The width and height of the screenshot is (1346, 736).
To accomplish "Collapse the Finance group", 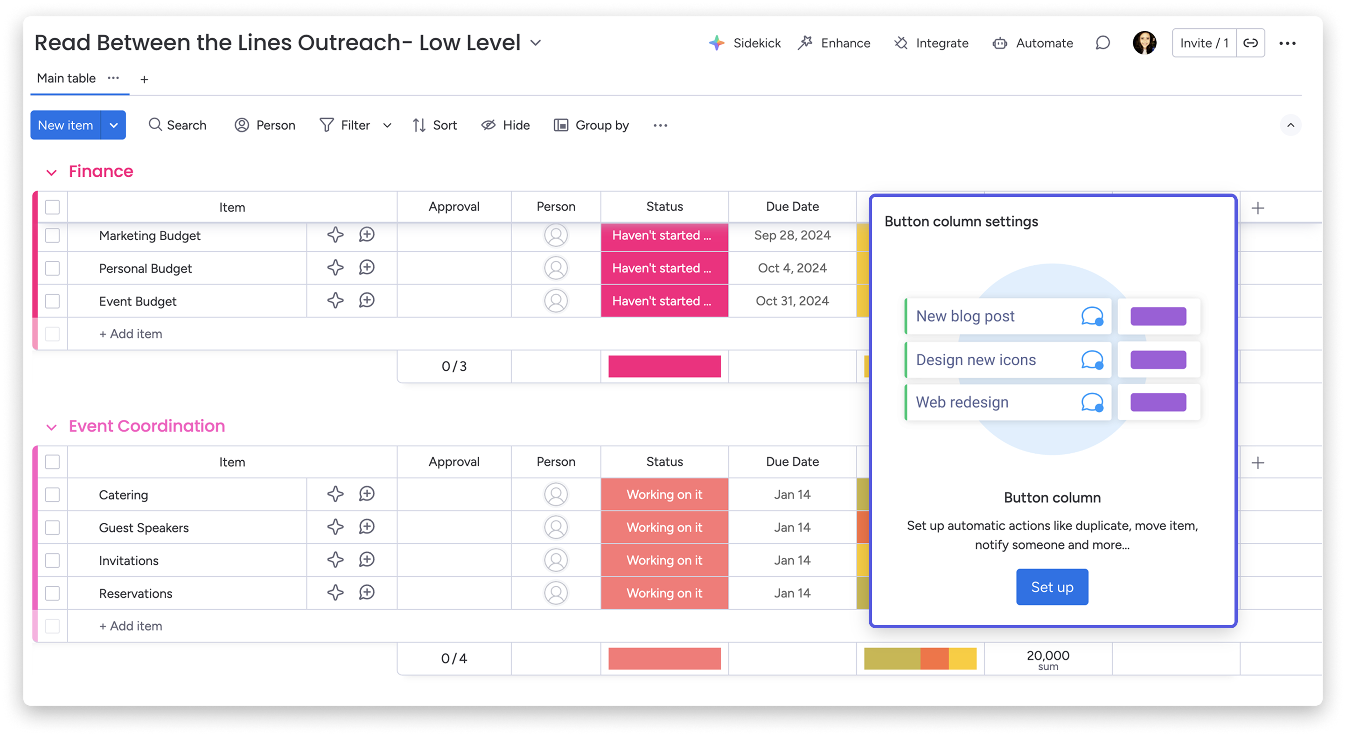I will pyautogui.click(x=52, y=171).
